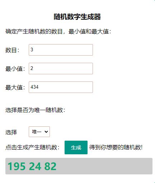
Task: Expand the dropdown chevron arrow beside 唯一
Action: point(46,132)
